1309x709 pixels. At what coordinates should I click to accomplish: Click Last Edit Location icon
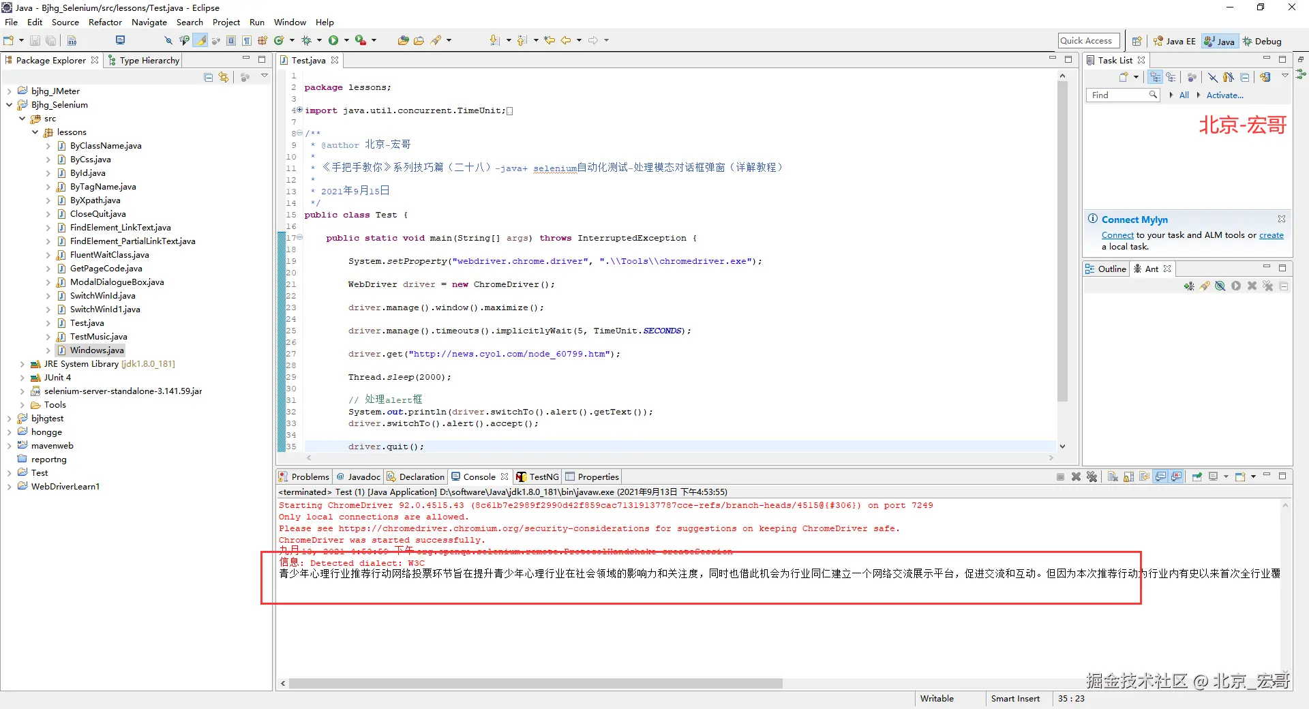(x=550, y=41)
